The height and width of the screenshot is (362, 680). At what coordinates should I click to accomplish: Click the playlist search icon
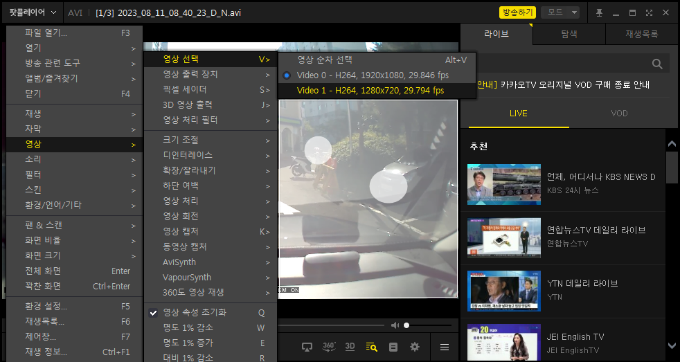[x=371, y=347]
